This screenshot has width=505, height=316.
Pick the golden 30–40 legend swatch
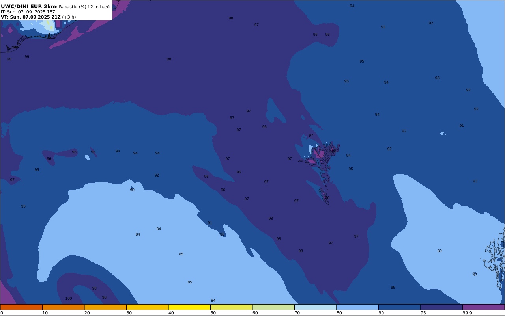click(147, 307)
